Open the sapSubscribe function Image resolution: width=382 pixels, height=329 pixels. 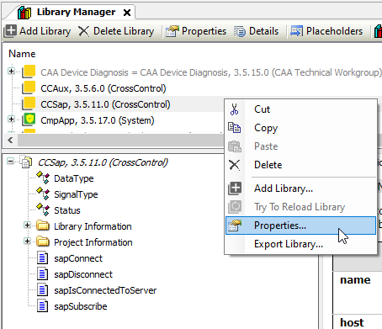click(81, 306)
